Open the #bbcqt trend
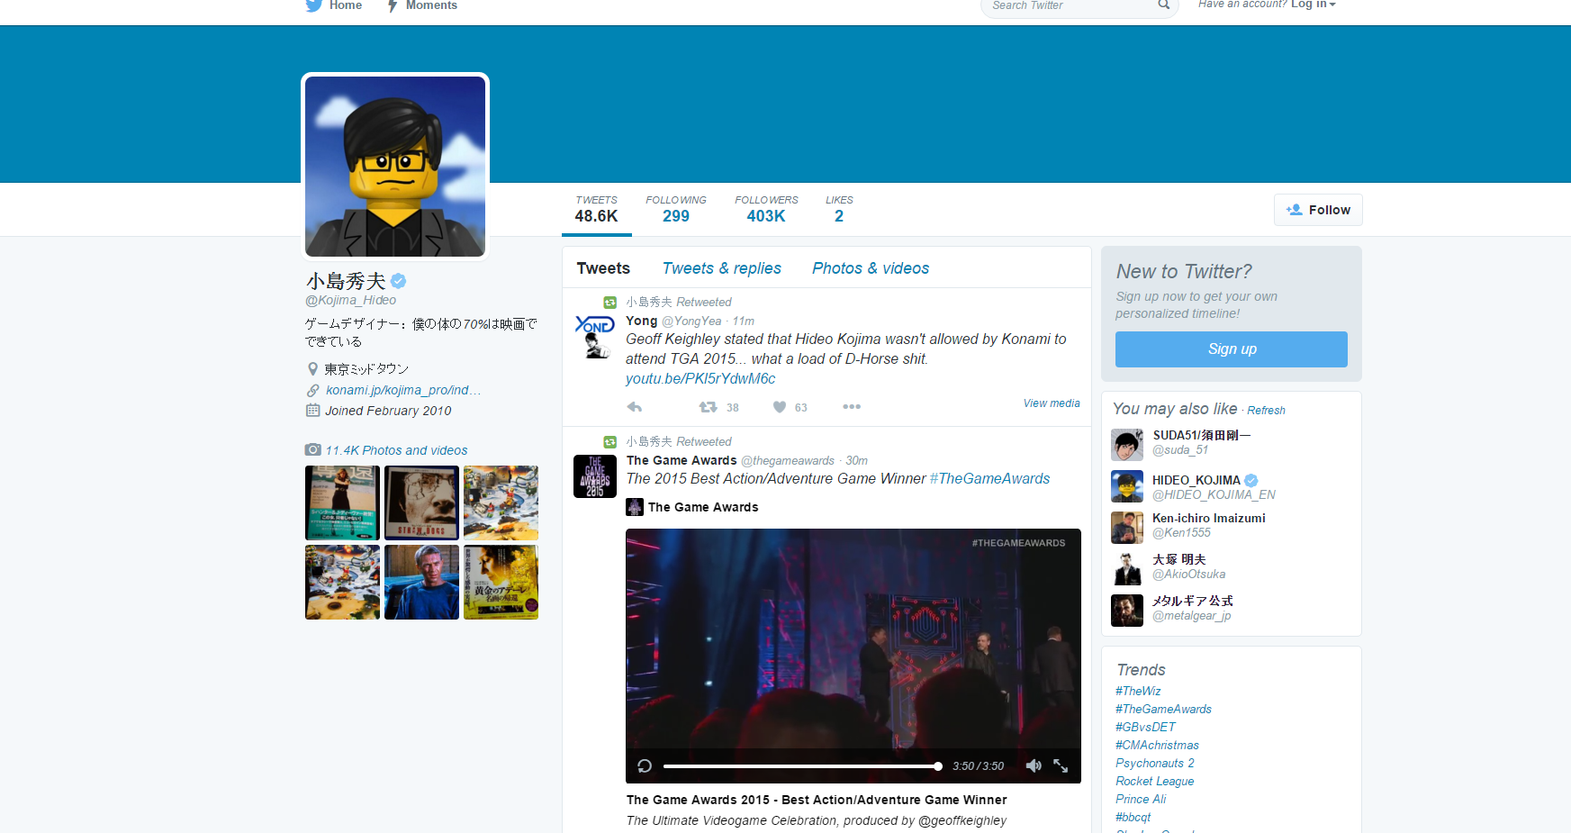Image resolution: width=1571 pixels, height=833 pixels. [1133, 818]
